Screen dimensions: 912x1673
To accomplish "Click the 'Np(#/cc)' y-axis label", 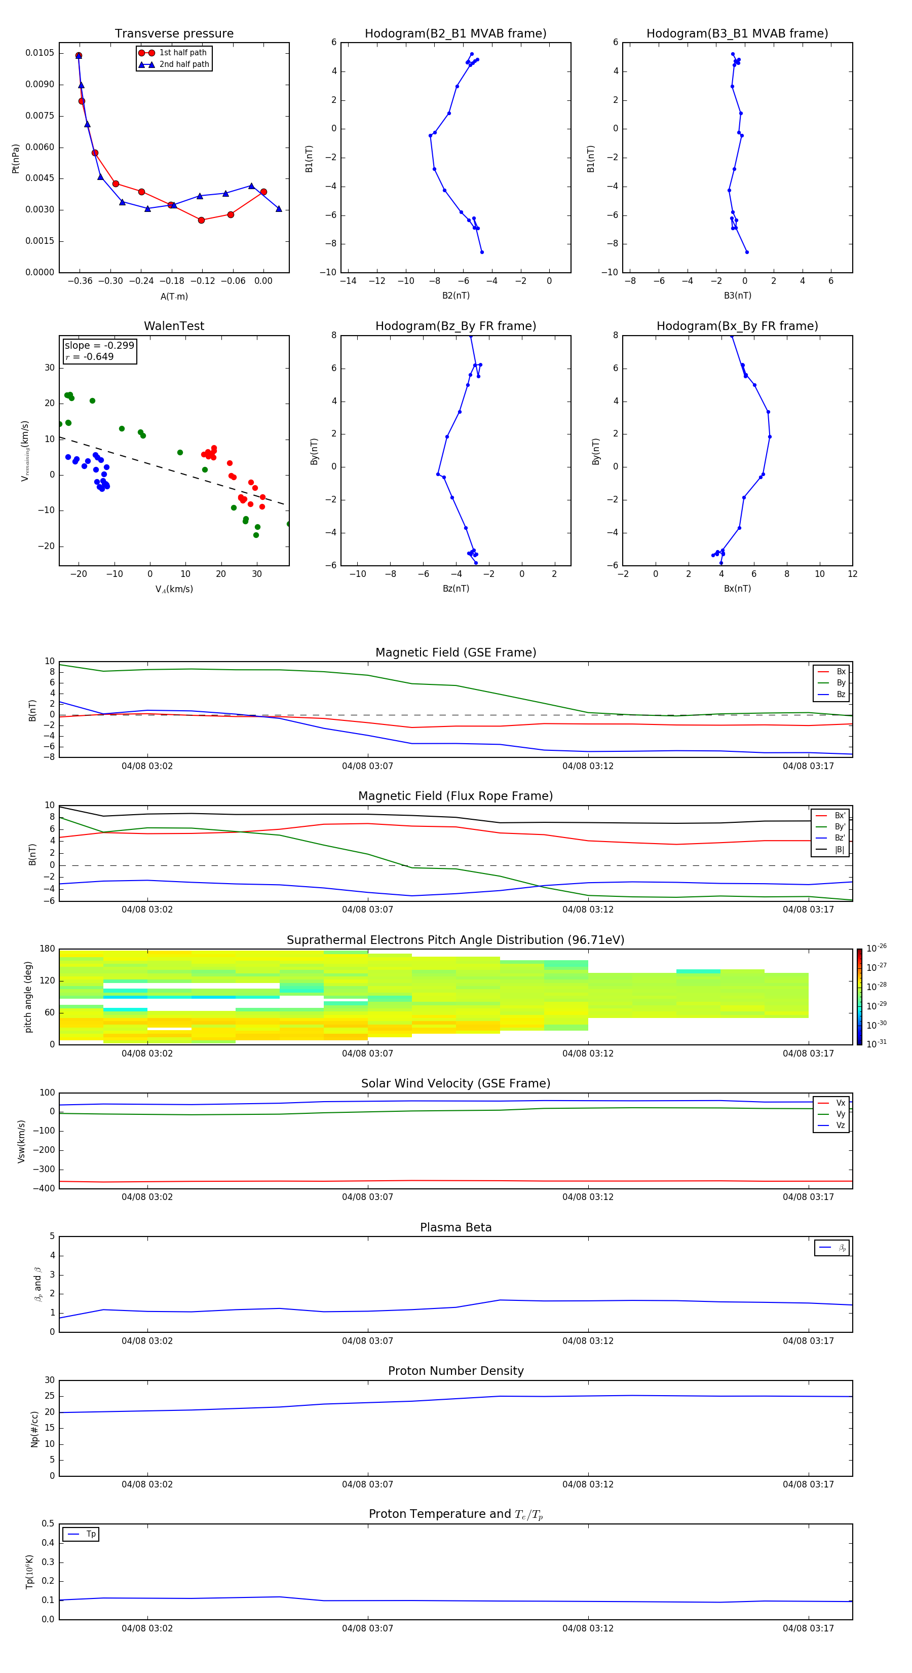I will tap(34, 1428).
